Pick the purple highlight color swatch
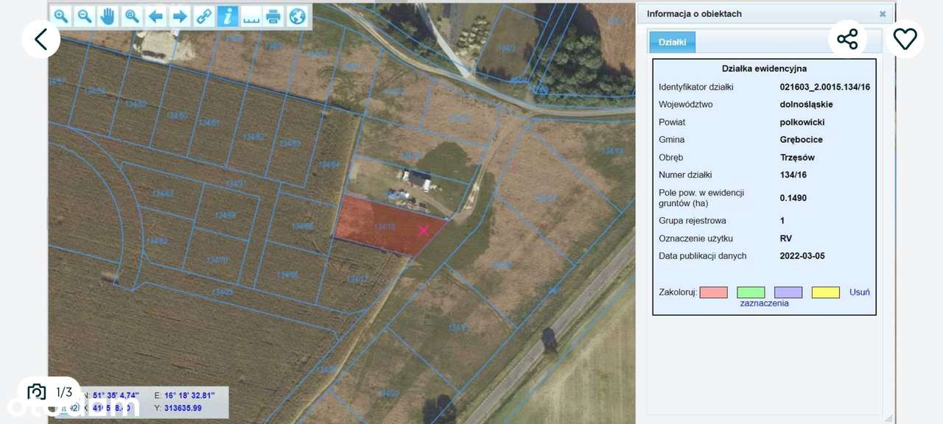Image resolution: width=943 pixels, height=424 pixels. coord(788,293)
